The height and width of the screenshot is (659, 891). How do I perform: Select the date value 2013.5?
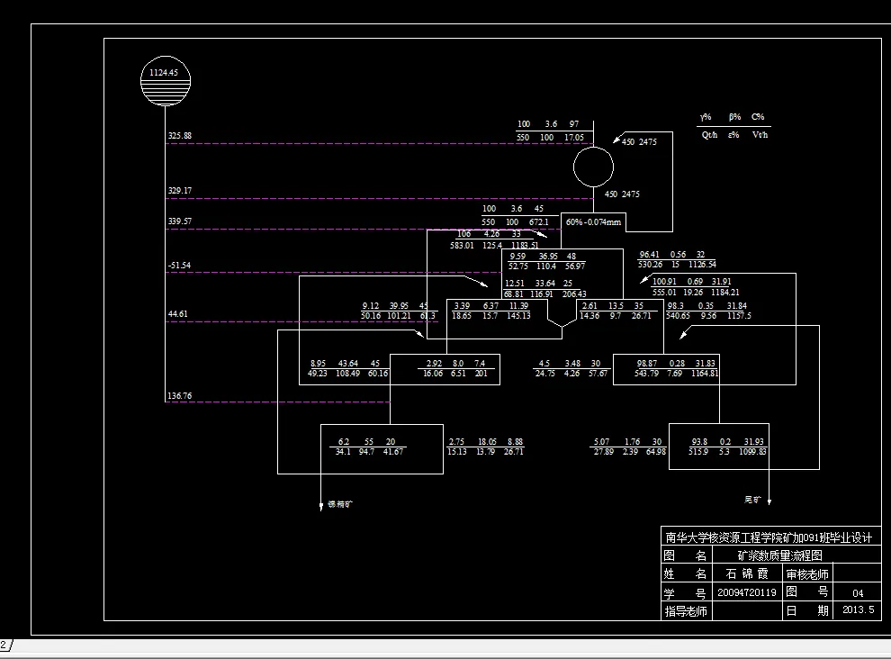858,610
